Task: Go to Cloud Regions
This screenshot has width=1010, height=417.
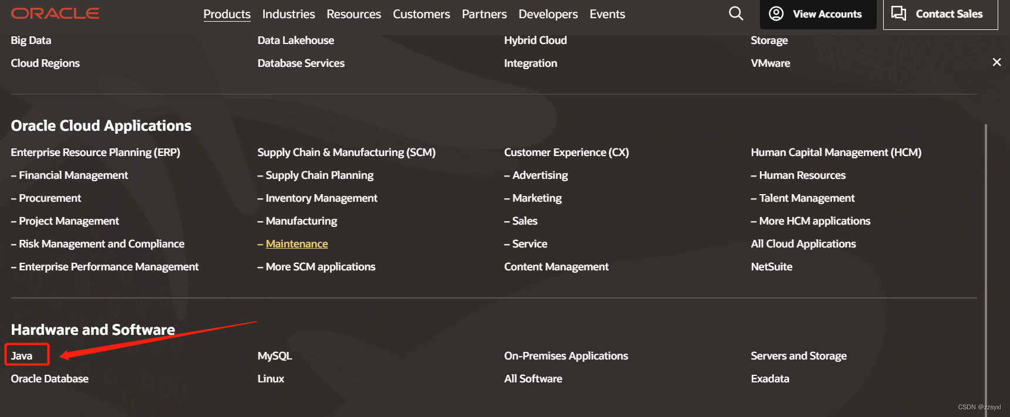Action: click(45, 63)
